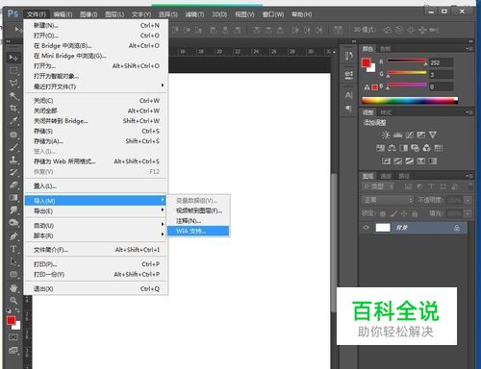Screen dimensions: 481x369
Task: Add an Invert adjustment
Action: point(386,160)
